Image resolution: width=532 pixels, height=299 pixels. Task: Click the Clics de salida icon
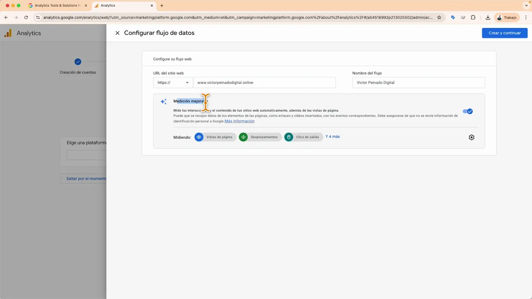pyautogui.click(x=288, y=137)
